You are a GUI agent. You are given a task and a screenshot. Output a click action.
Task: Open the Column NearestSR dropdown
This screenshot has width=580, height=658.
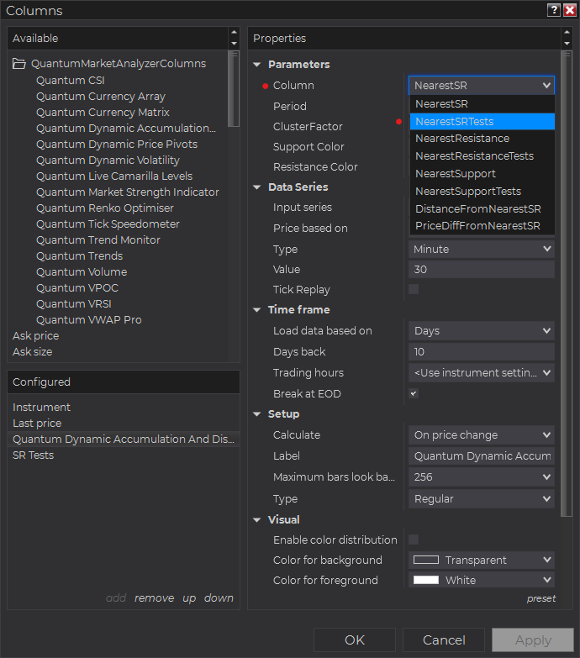pyautogui.click(x=482, y=86)
